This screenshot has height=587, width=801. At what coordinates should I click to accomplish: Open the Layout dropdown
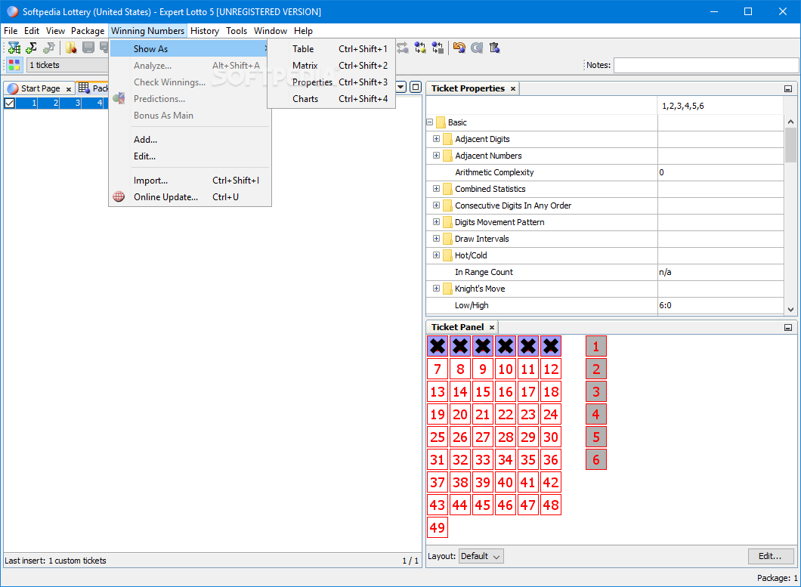coord(481,556)
